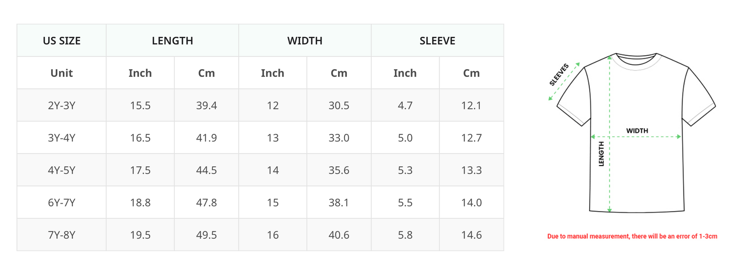This screenshot has width=744, height=265.
Task: Select the LENGTH column header
Action: click(172, 41)
